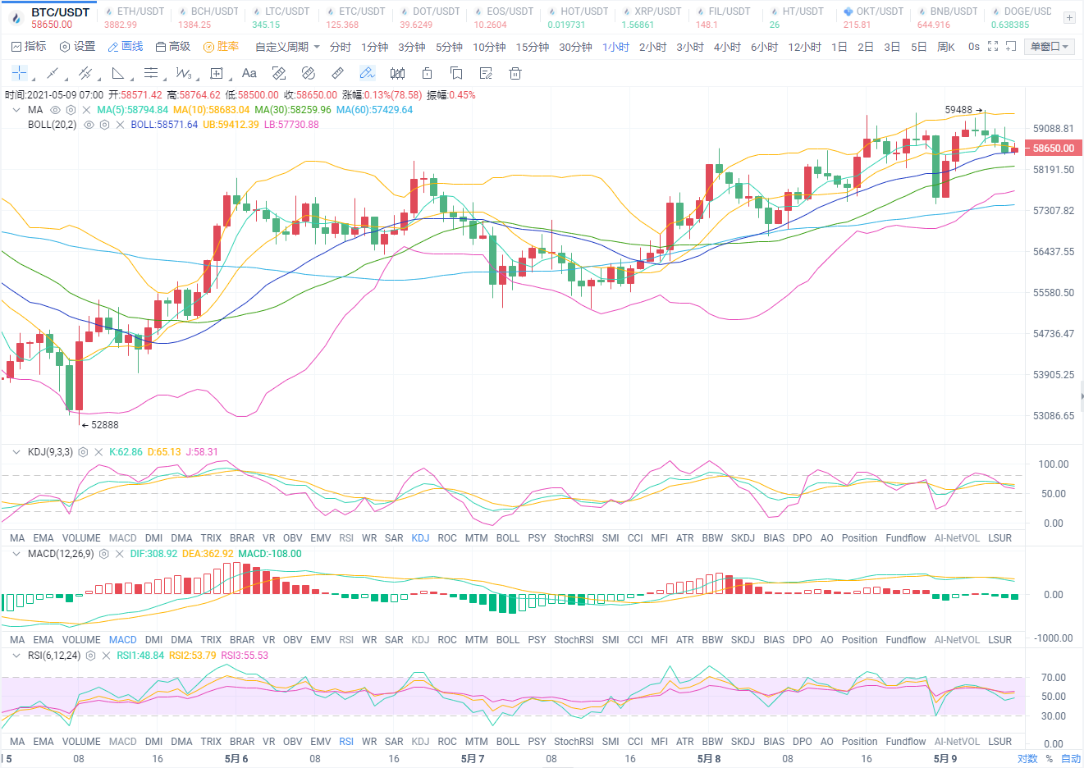Image resolution: width=1084 pixels, height=768 pixels.
Task: Open RSI(6,12,24) settings gear
Action: (x=90, y=656)
